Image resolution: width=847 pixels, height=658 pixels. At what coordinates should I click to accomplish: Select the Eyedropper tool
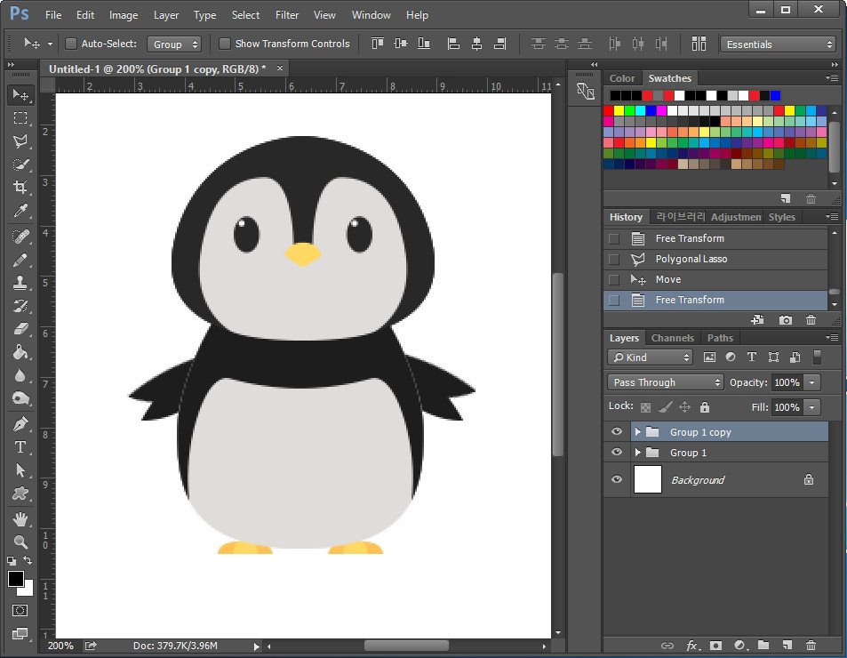point(20,211)
